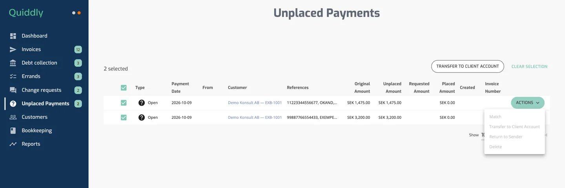The height and width of the screenshot is (188, 565).
Task: Click the Errands checklist icon
Action: click(13, 76)
